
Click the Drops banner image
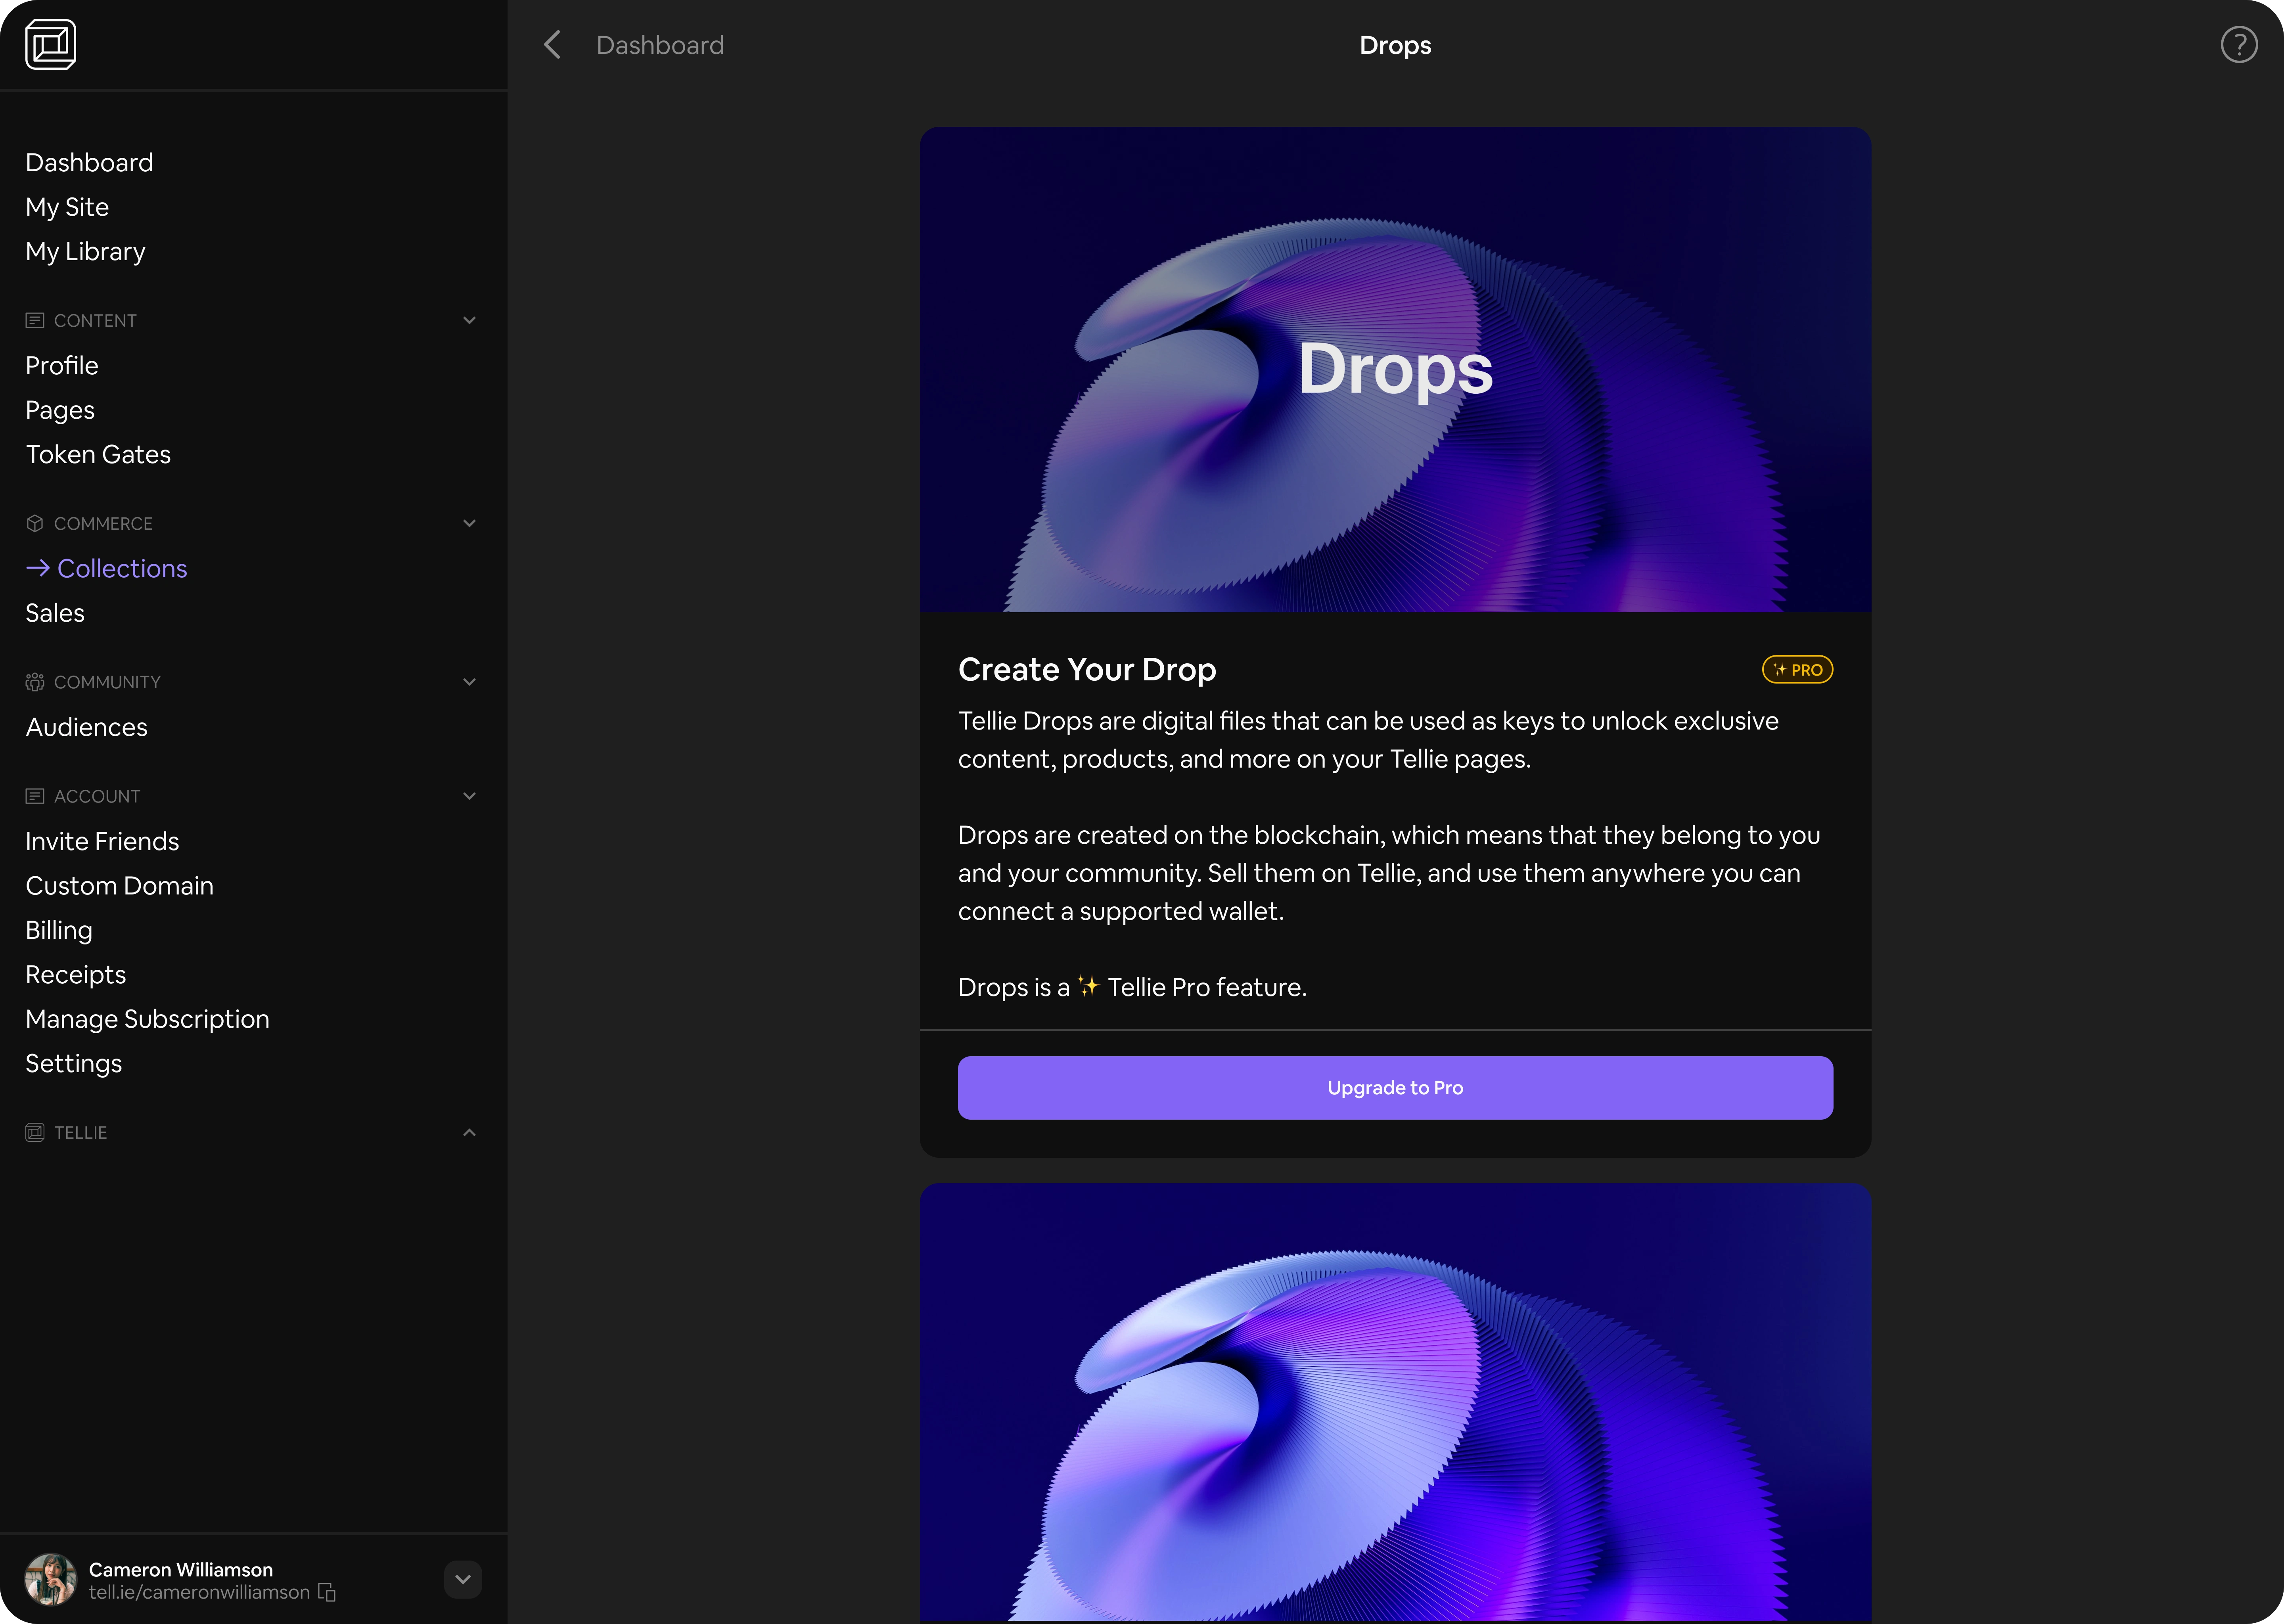[1394, 370]
